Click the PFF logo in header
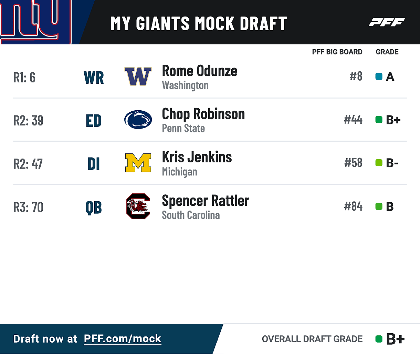The height and width of the screenshot is (354, 420). pos(387,22)
